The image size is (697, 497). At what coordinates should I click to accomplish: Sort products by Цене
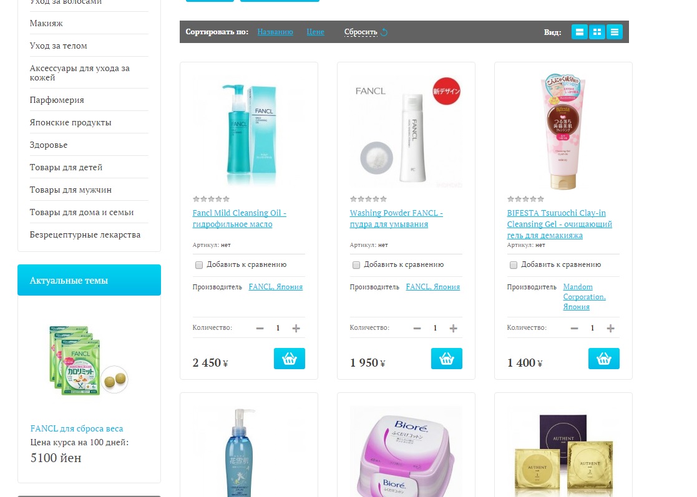click(x=315, y=32)
